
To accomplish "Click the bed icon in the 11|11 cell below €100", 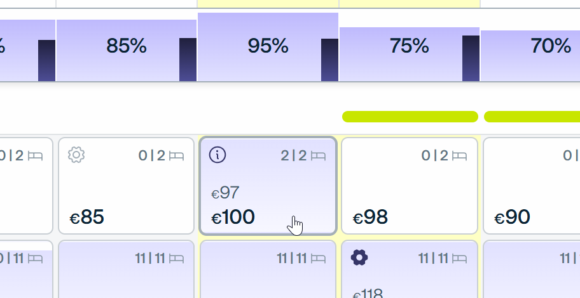I will 319,259.
